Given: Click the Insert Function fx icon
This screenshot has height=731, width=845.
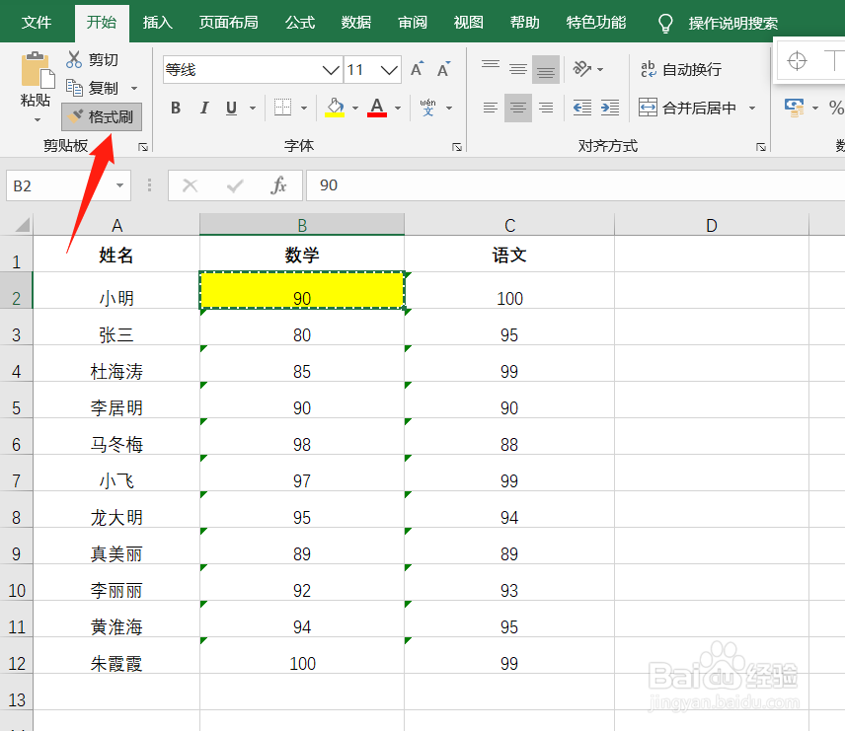Looking at the screenshot, I should tap(278, 185).
